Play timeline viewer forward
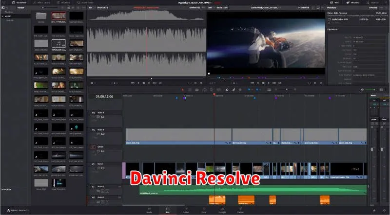390x215 pixels. (x=269, y=83)
